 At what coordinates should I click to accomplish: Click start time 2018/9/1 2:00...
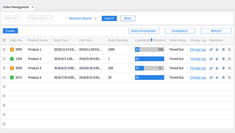[64, 59]
